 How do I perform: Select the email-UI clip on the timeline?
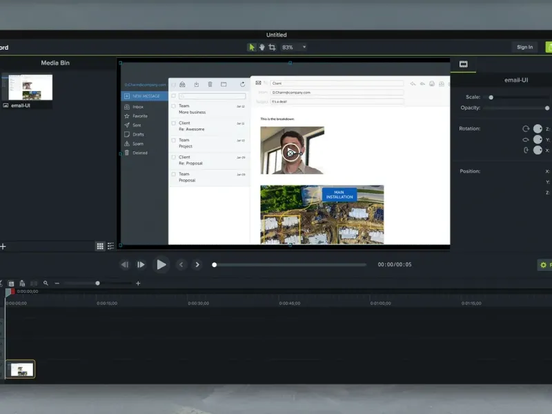pos(21,369)
